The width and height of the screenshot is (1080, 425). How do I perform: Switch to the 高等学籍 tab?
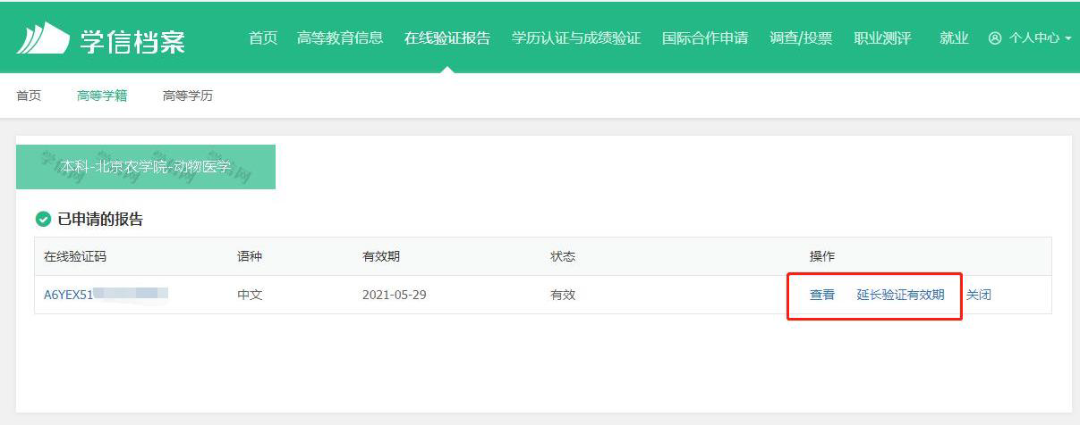[x=102, y=96]
